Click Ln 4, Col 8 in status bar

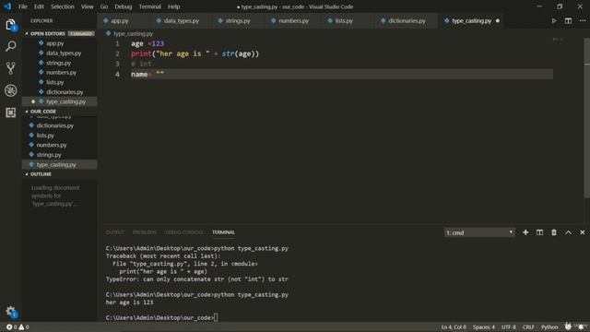coord(454,326)
